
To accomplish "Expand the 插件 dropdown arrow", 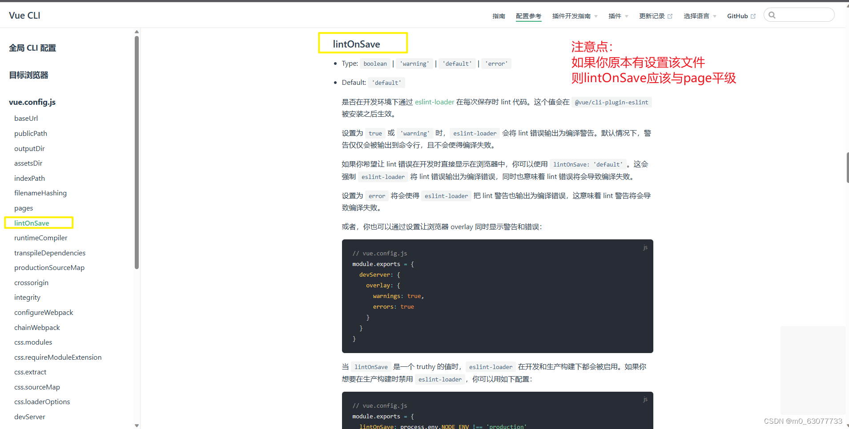I will point(627,16).
